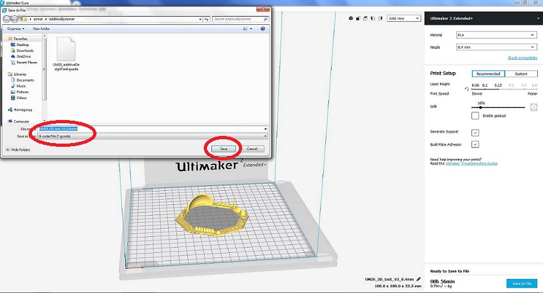This screenshot has width=543, height=293.
Task: Open the Organize menu
Action: pyautogui.click(x=16, y=29)
